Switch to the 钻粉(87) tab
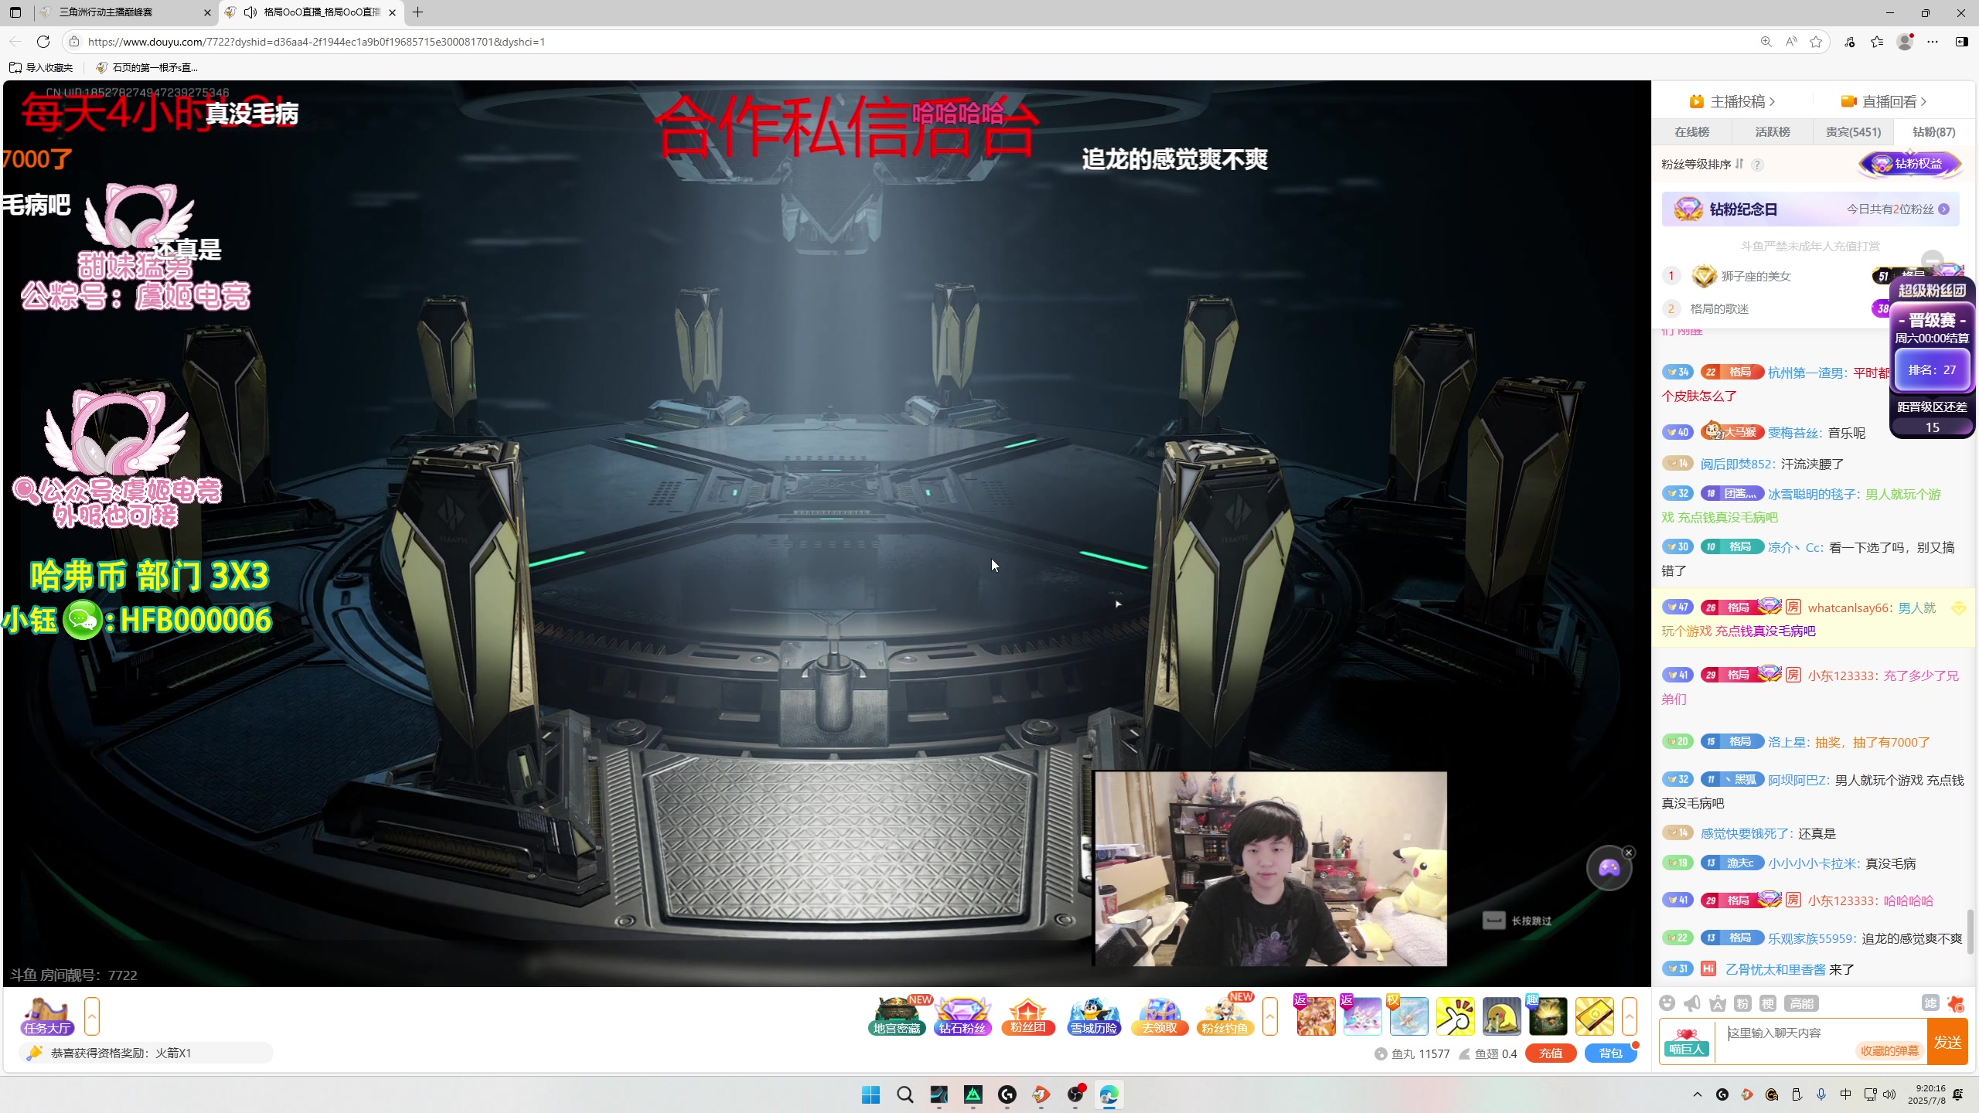This screenshot has width=1979, height=1113. [x=1934, y=132]
